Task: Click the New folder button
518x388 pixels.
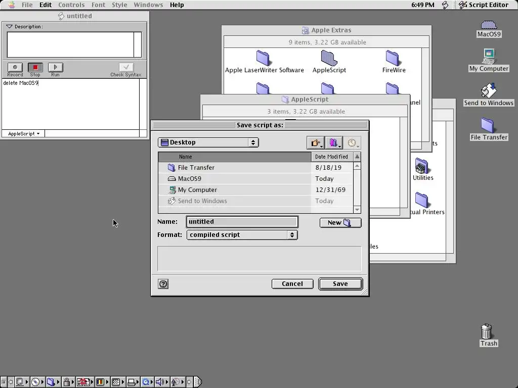Action: point(340,223)
